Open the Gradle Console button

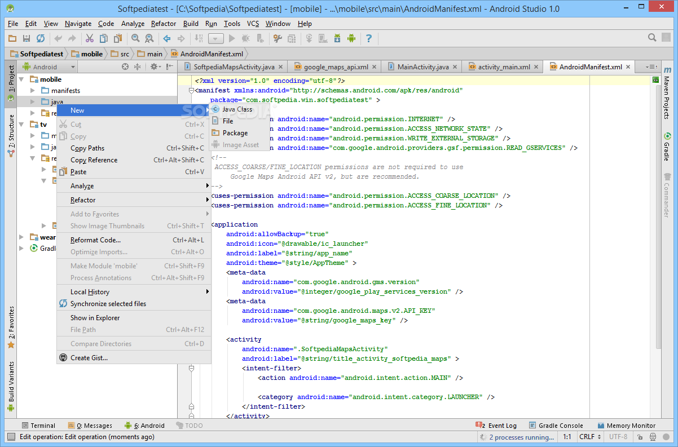[x=556, y=426]
